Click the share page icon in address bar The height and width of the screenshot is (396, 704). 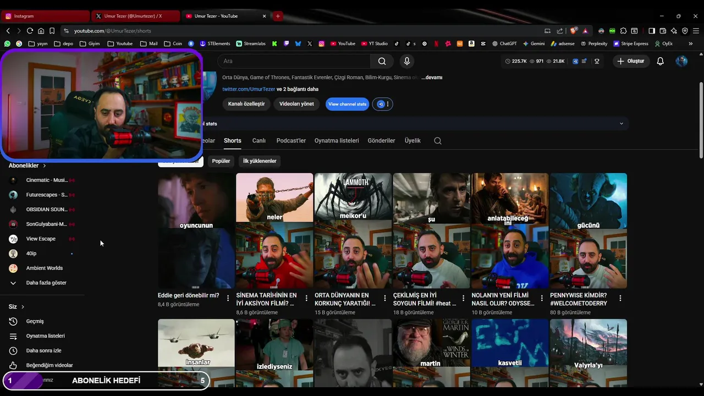(x=560, y=31)
